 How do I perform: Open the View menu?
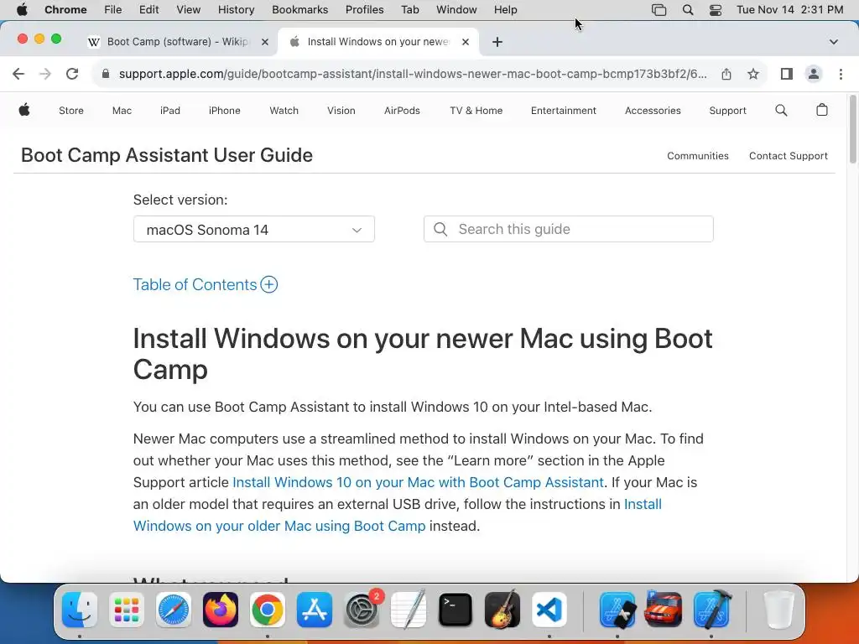coord(189,10)
